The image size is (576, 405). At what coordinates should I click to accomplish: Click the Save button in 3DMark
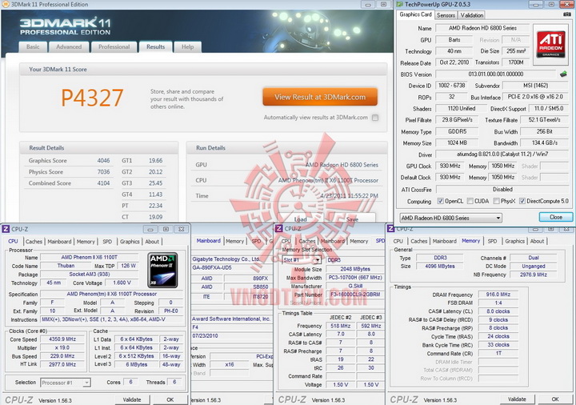(x=352, y=219)
